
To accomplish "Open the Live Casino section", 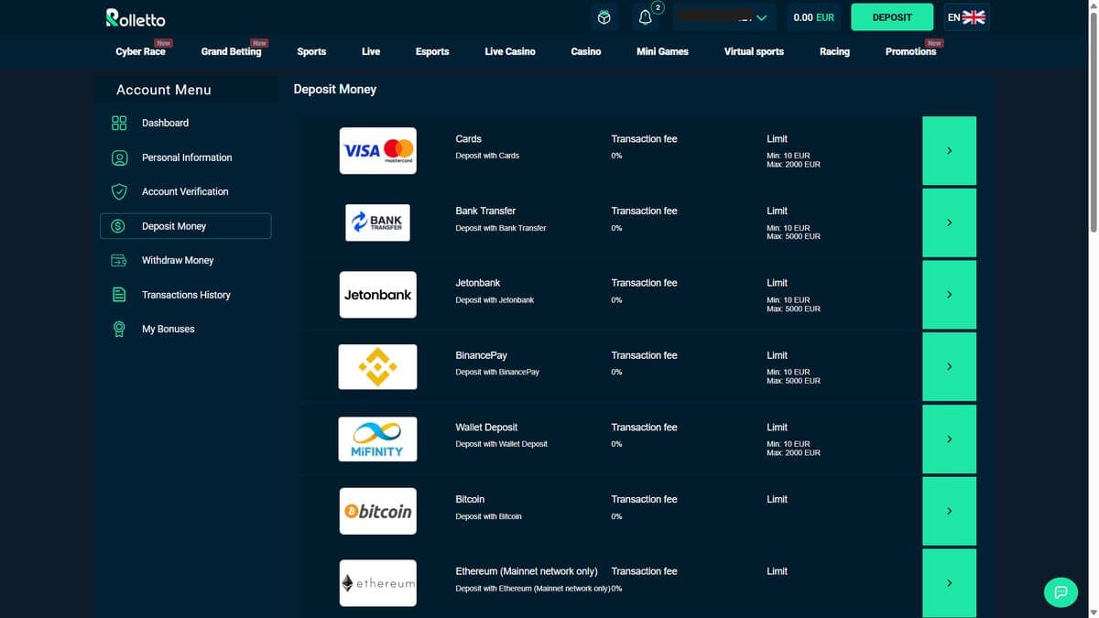I will pos(510,51).
